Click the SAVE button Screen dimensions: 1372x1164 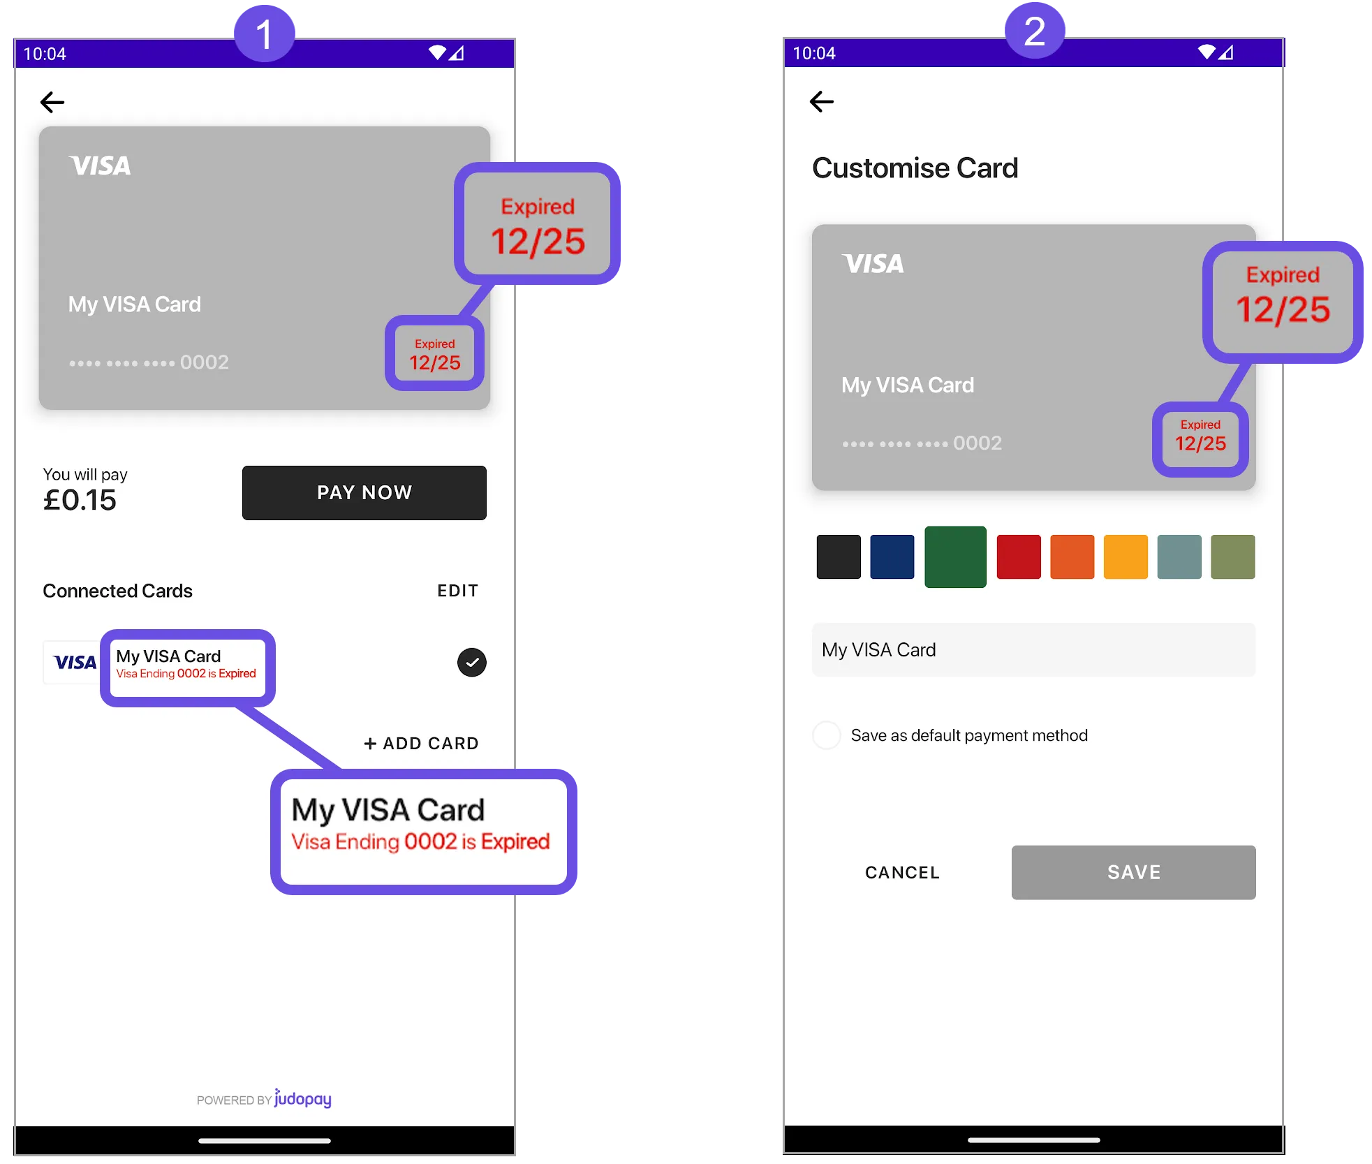[x=1133, y=872]
